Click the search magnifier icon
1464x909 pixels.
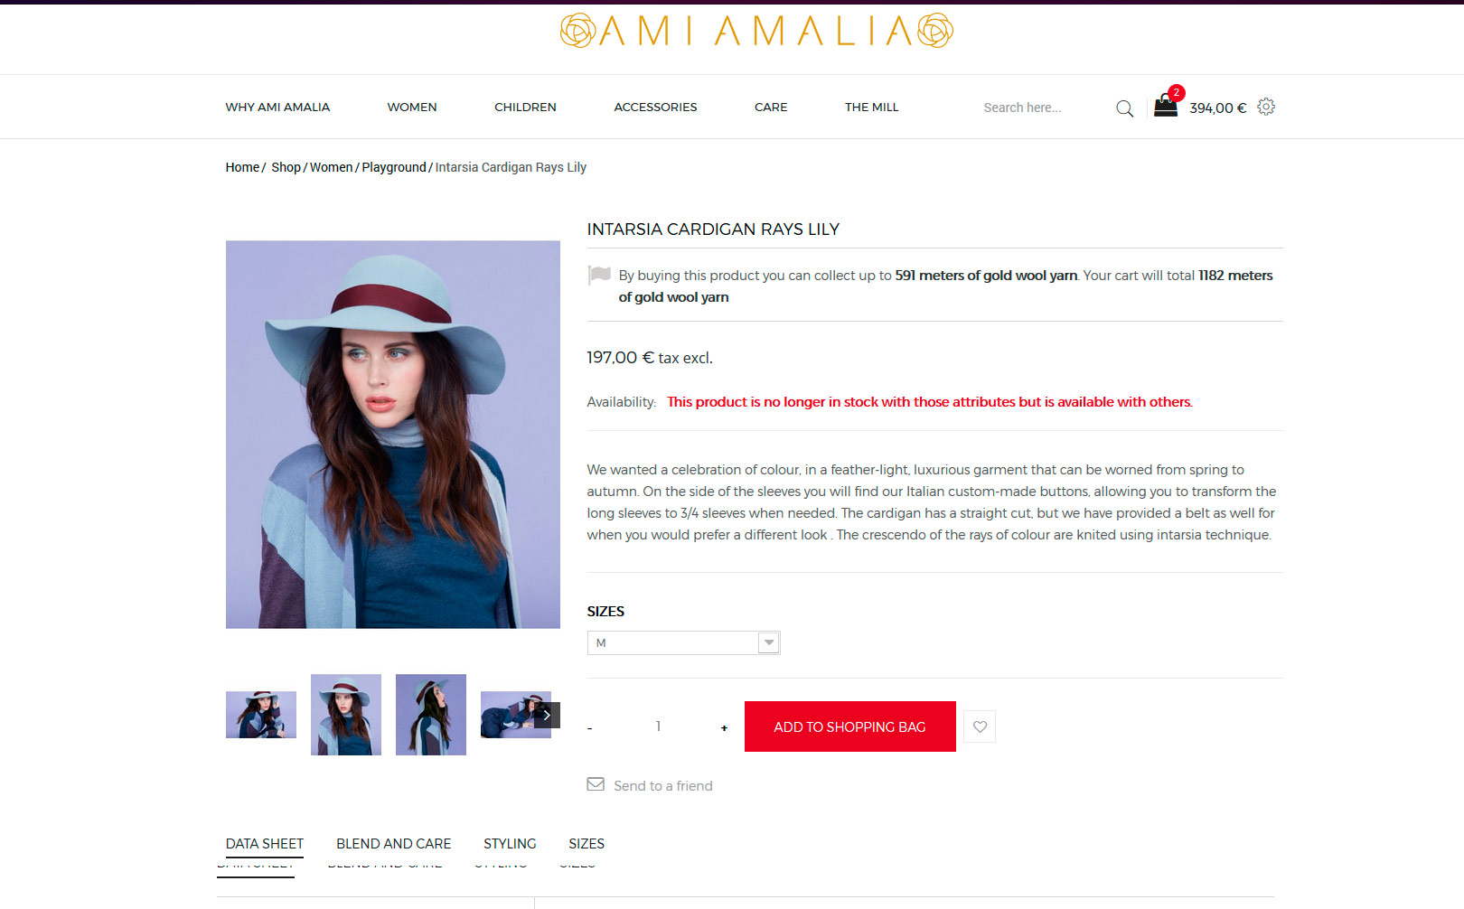coord(1124,108)
